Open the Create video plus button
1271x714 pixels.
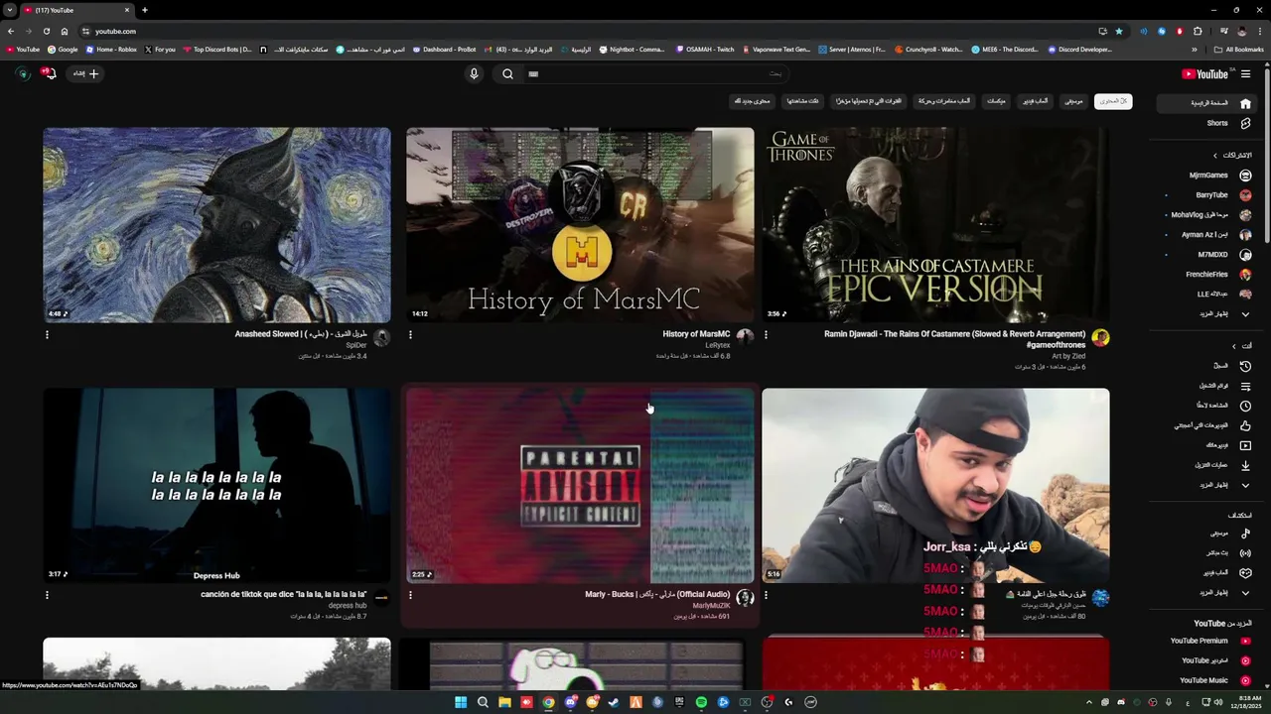[86, 73]
